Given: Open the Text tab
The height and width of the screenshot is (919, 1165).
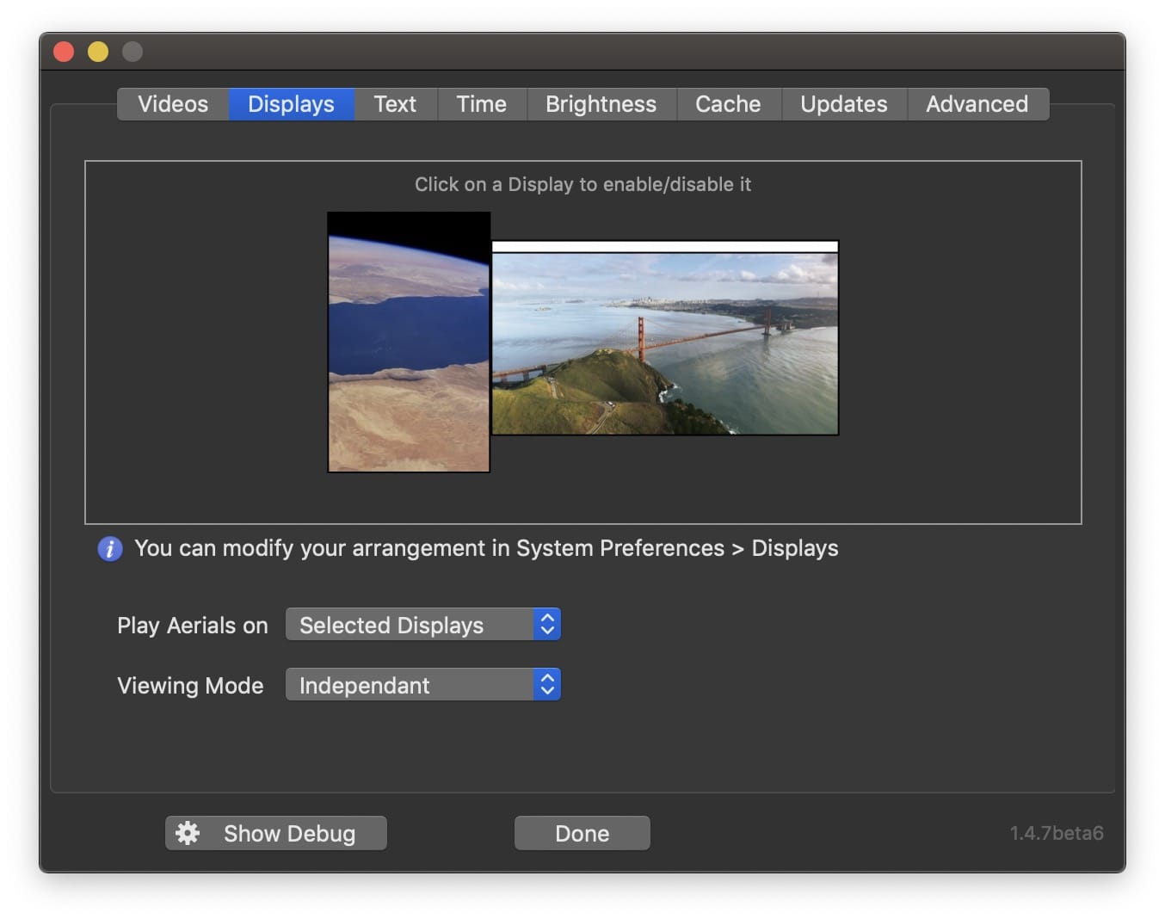Looking at the screenshot, I should (396, 104).
